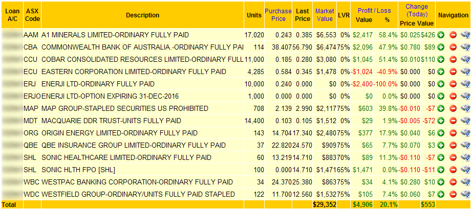Click the ASX Code column header
Screen dimensions: 472x210
point(32,15)
